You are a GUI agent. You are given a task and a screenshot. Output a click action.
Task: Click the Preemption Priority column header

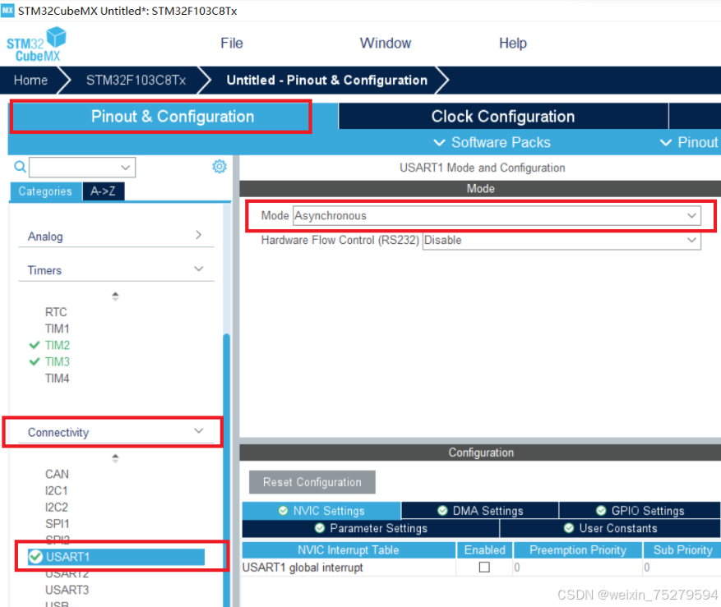click(578, 550)
